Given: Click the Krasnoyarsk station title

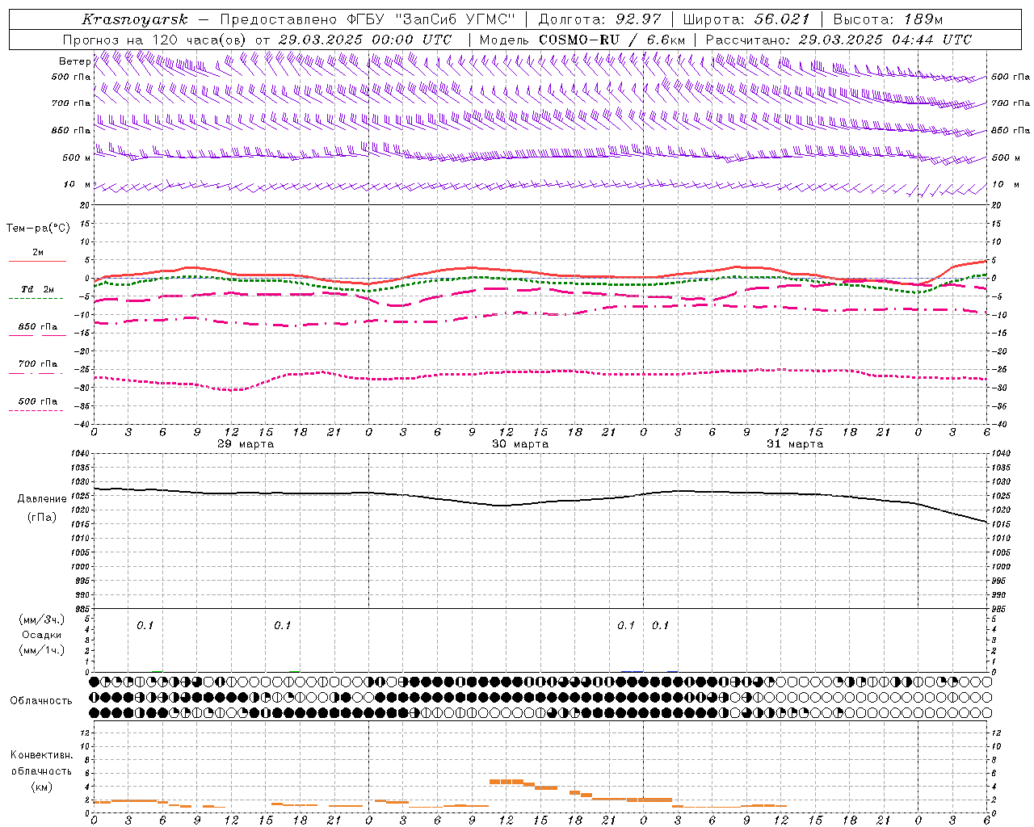Looking at the screenshot, I should 134,19.
